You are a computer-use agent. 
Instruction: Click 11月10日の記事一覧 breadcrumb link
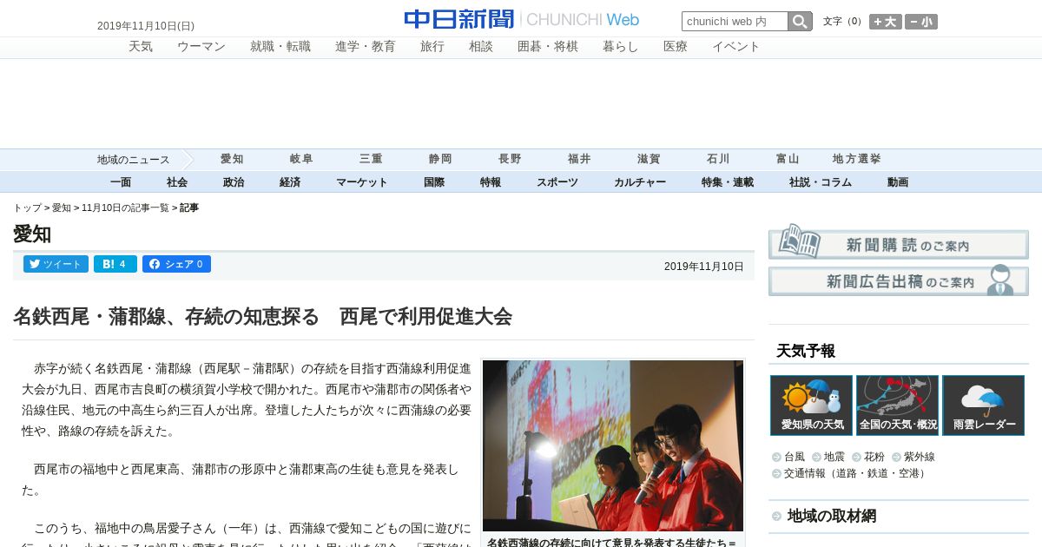pos(125,208)
